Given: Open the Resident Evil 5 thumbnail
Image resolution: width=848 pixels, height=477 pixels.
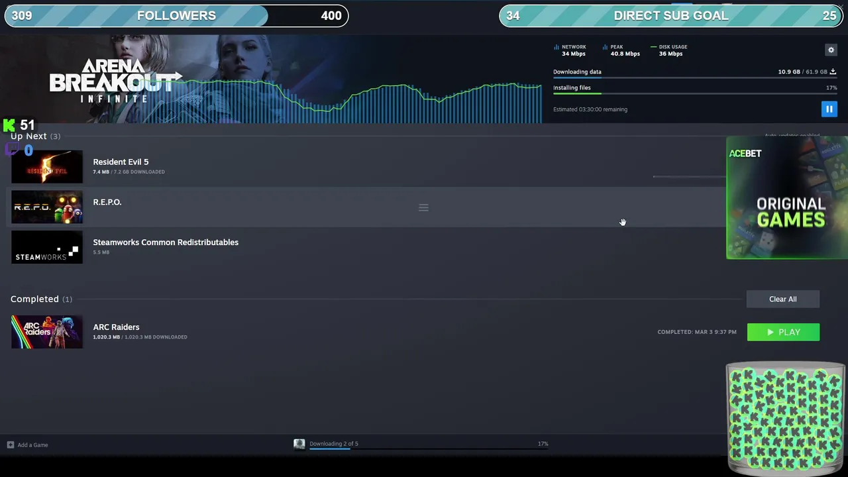Looking at the screenshot, I should [x=47, y=166].
